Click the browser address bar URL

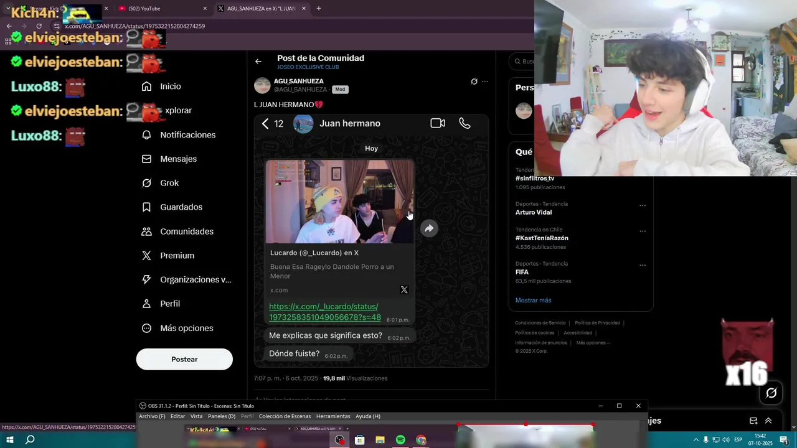[x=135, y=26]
